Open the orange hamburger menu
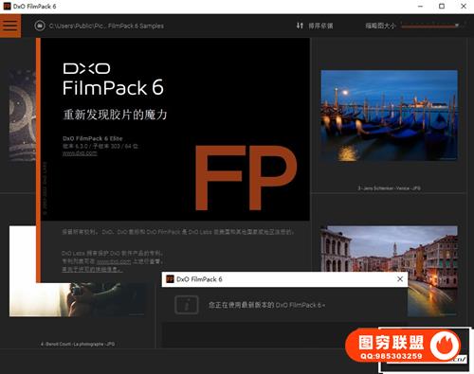The image size is (474, 374). tap(10, 26)
